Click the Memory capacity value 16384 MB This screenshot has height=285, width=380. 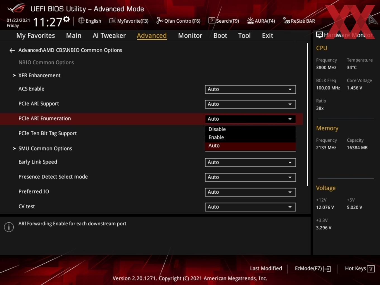click(357, 148)
